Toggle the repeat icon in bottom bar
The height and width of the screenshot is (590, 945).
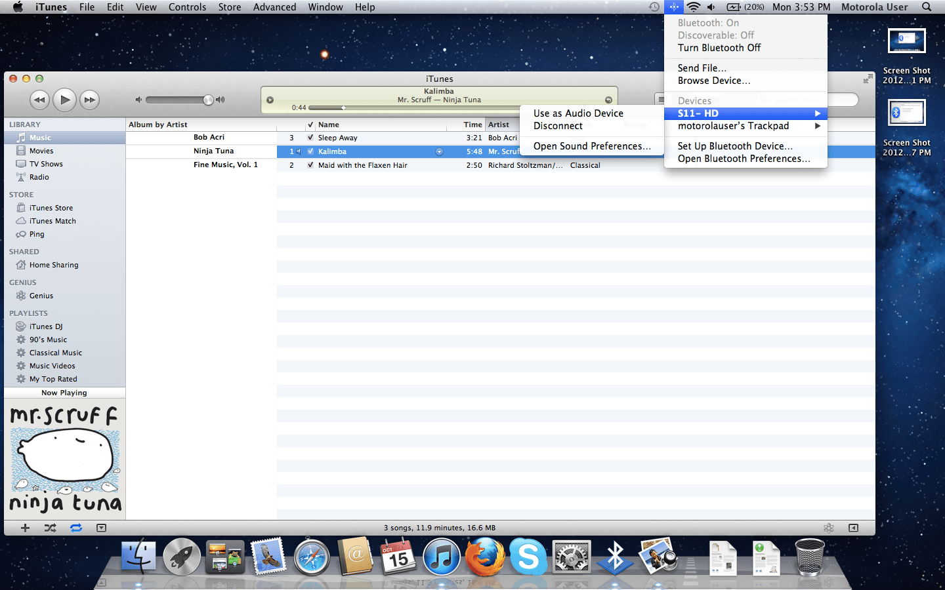(x=76, y=528)
